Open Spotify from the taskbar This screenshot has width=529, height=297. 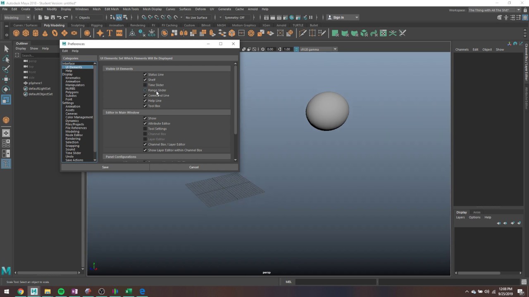(61, 291)
